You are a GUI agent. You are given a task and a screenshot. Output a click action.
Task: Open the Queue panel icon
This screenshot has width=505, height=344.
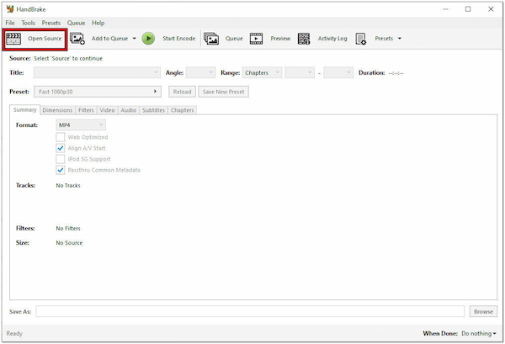click(211, 38)
